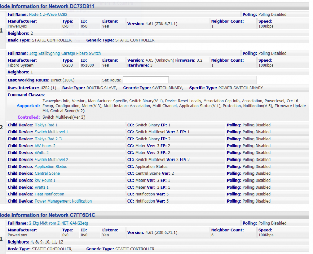The image size is (313, 254).
Task: Select the Watts 1 child device link
Action: (x=42, y=187)
